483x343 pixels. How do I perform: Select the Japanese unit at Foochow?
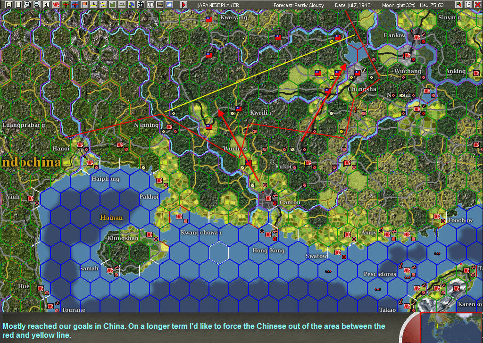tap(436, 217)
